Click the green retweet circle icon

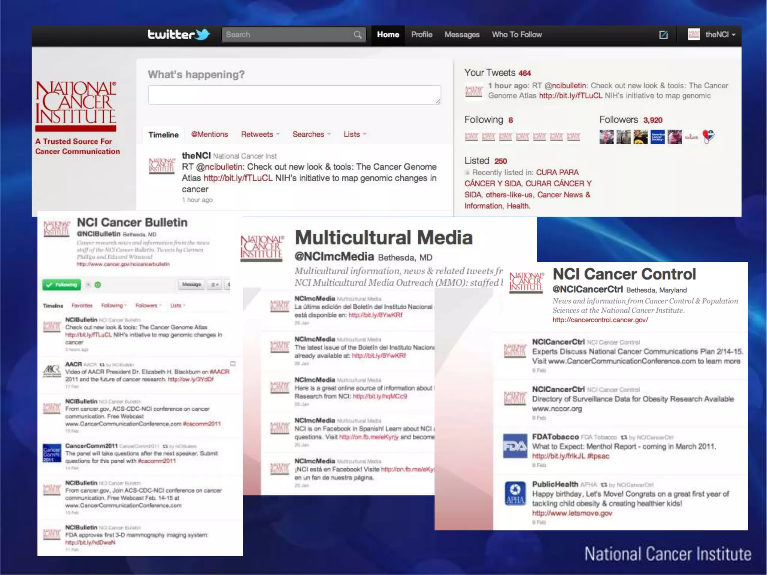click(98, 285)
